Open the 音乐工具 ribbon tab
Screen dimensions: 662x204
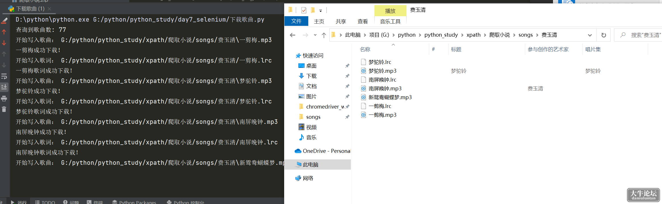point(390,21)
